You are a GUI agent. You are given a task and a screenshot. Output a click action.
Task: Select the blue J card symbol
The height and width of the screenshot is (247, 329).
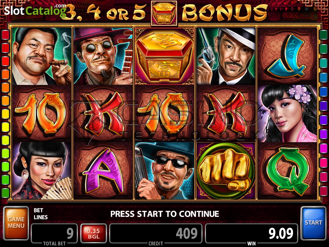point(287,56)
